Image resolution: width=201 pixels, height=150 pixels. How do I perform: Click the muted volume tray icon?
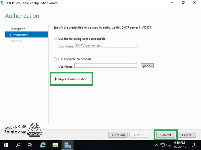point(168,145)
